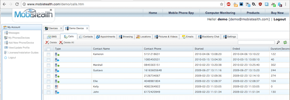
Task: Click Delete All calls button
Action: (x=67, y=43)
